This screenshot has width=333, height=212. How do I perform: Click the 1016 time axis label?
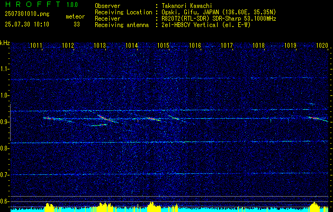(x=195, y=45)
